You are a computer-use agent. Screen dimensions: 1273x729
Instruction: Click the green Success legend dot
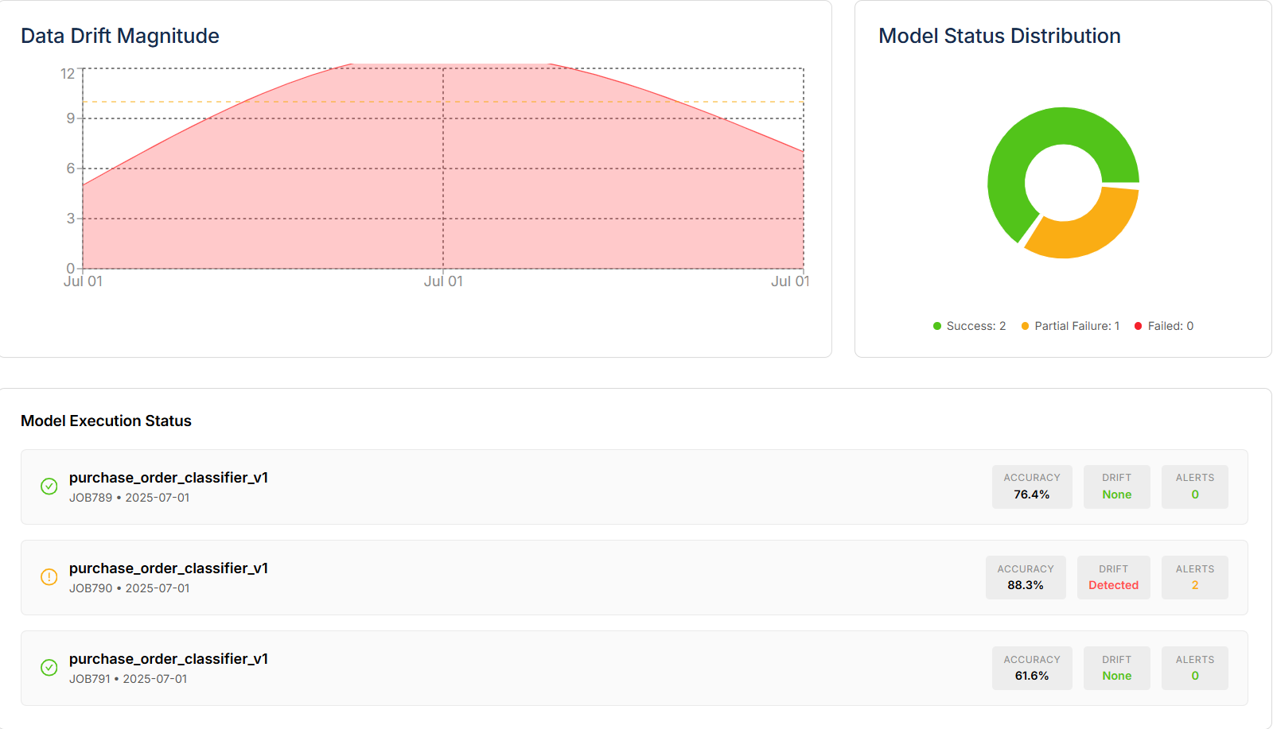[x=937, y=326]
